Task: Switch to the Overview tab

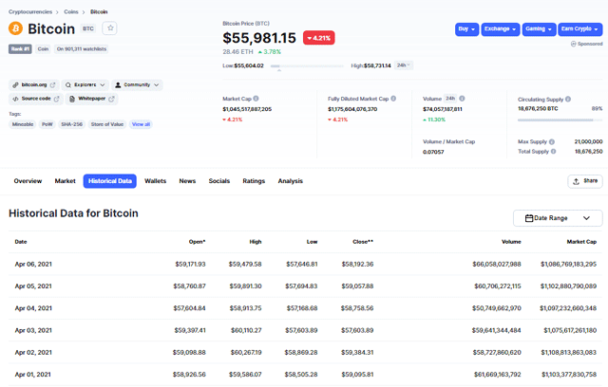Action: [x=28, y=181]
